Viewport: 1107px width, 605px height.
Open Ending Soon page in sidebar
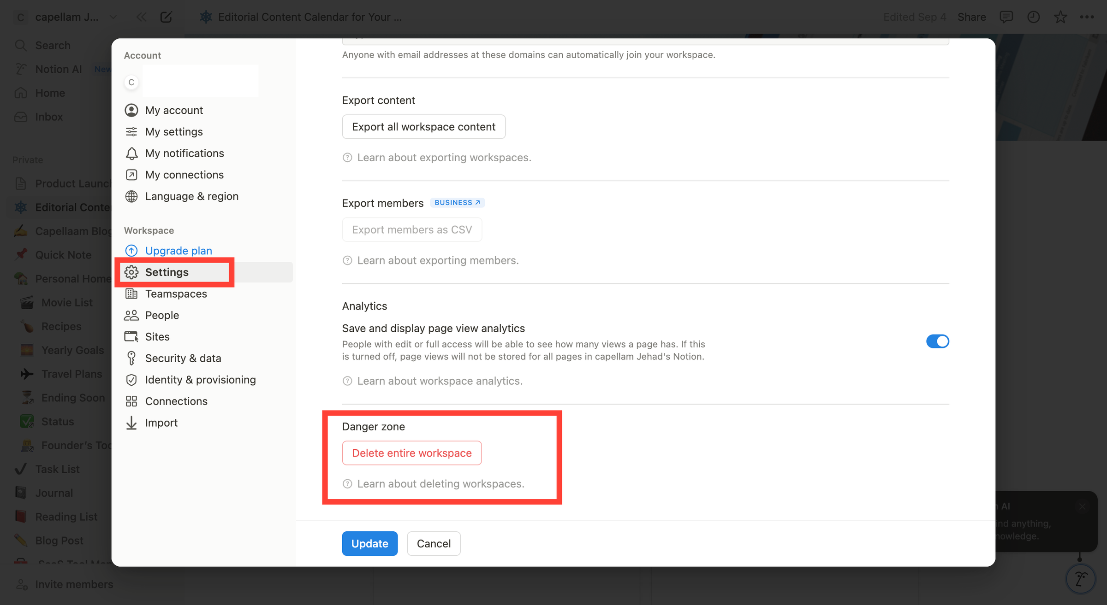(73, 398)
